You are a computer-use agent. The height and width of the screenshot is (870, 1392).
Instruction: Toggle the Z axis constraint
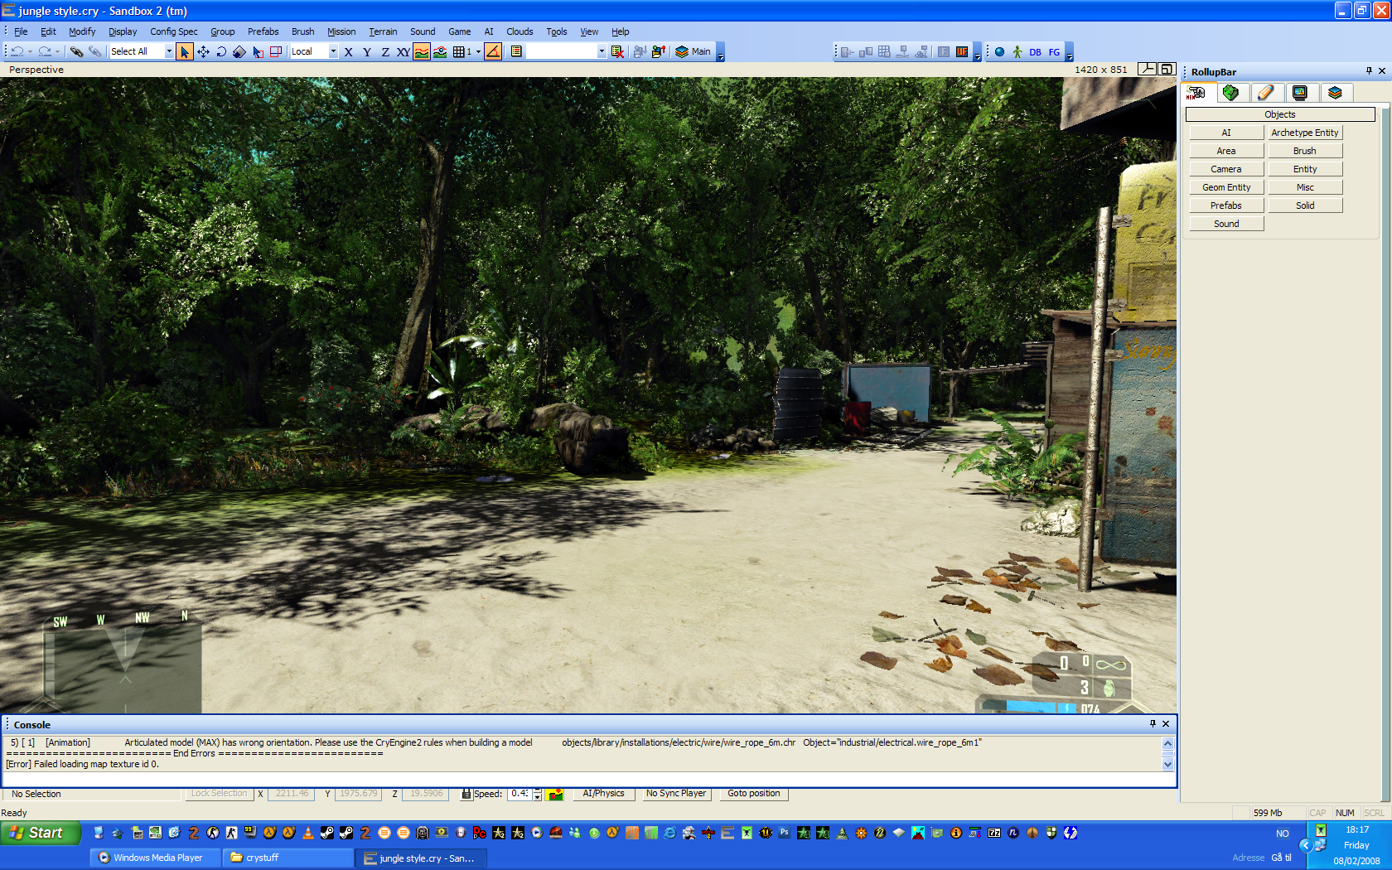tap(385, 51)
